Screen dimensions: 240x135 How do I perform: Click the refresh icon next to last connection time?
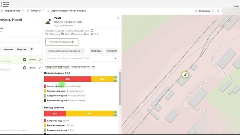tap(92, 31)
